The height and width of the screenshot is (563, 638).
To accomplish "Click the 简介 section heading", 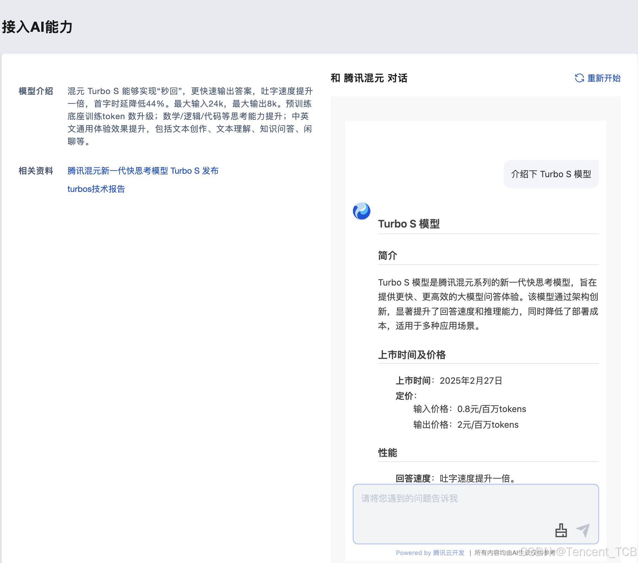I will pyautogui.click(x=388, y=255).
